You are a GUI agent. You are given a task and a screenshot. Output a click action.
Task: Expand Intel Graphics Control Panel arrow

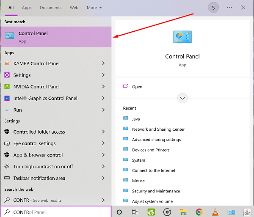tap(103, 98)
